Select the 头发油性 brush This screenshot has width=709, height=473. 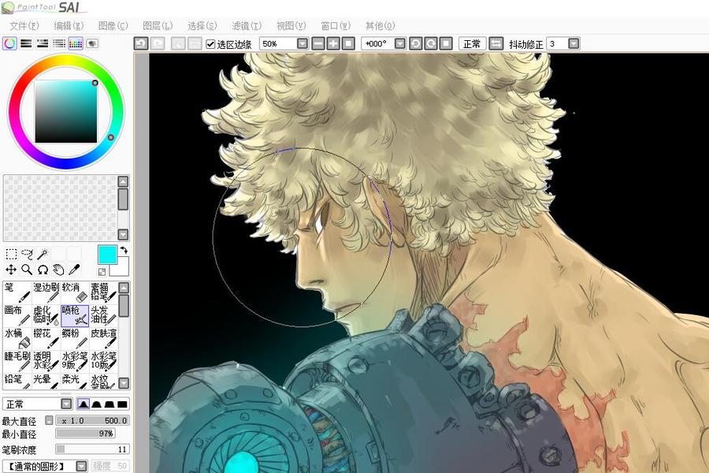103,315
